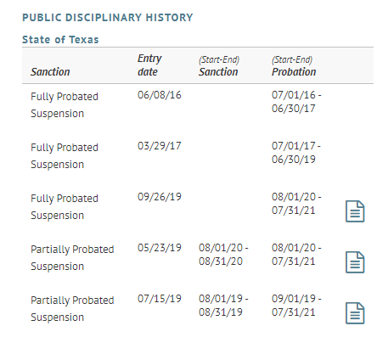Click first Partially Probated Suspension entry

click(x=72, y=258)
